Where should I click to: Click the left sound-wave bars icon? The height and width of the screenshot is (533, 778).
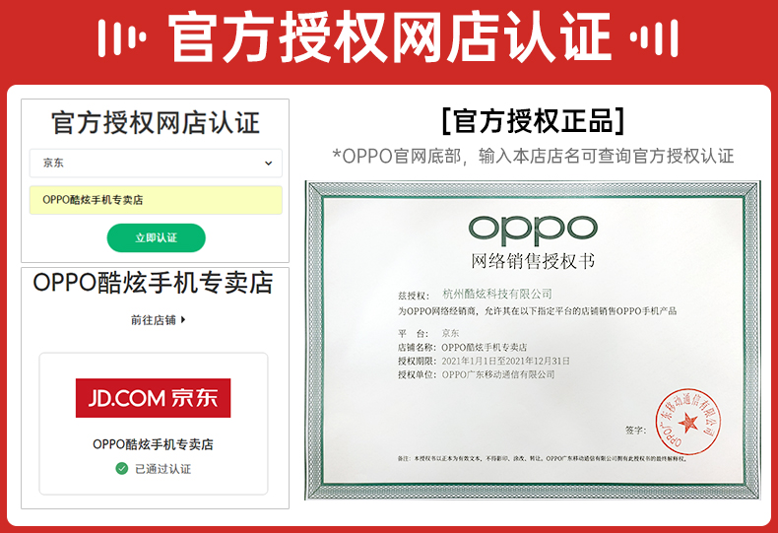click(x=121, y=37)
